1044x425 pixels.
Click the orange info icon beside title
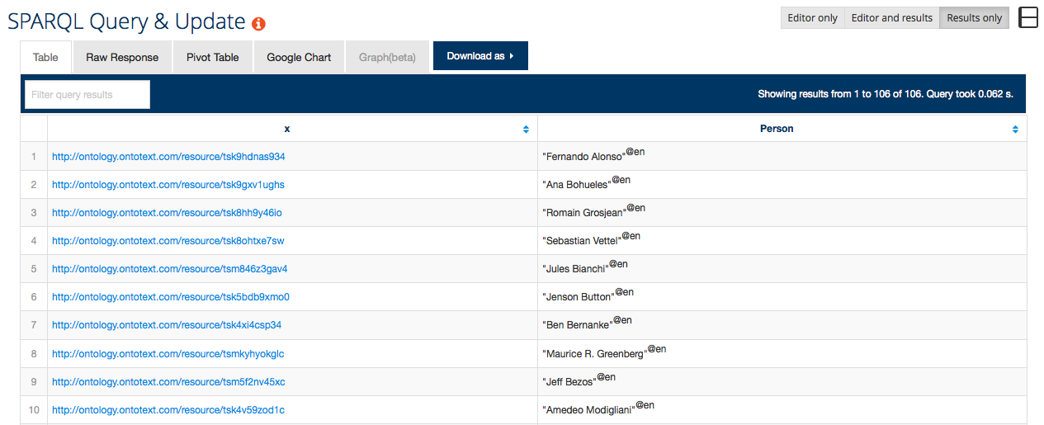point(259,24)
